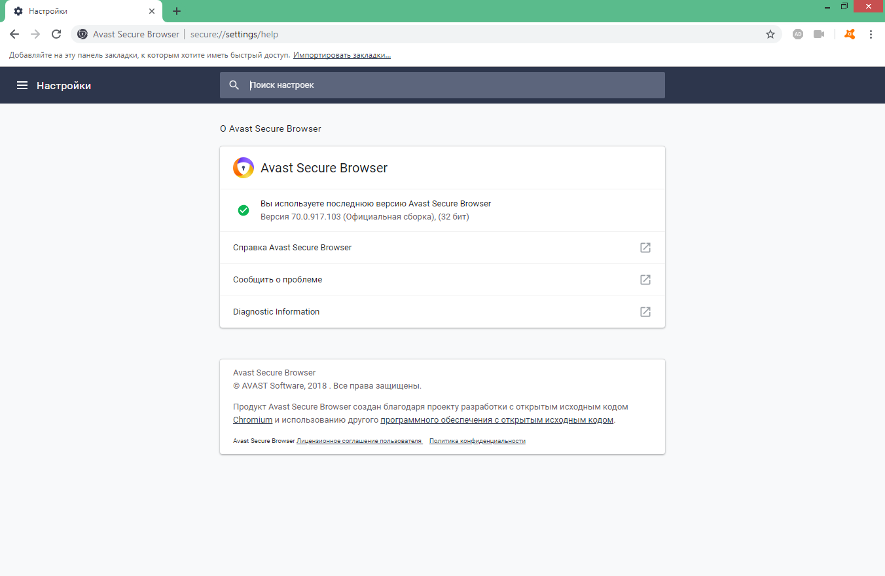Open a new tab with plus button
Image resolution: width=885 pixels, height=576 pixels.
(177, 11)
